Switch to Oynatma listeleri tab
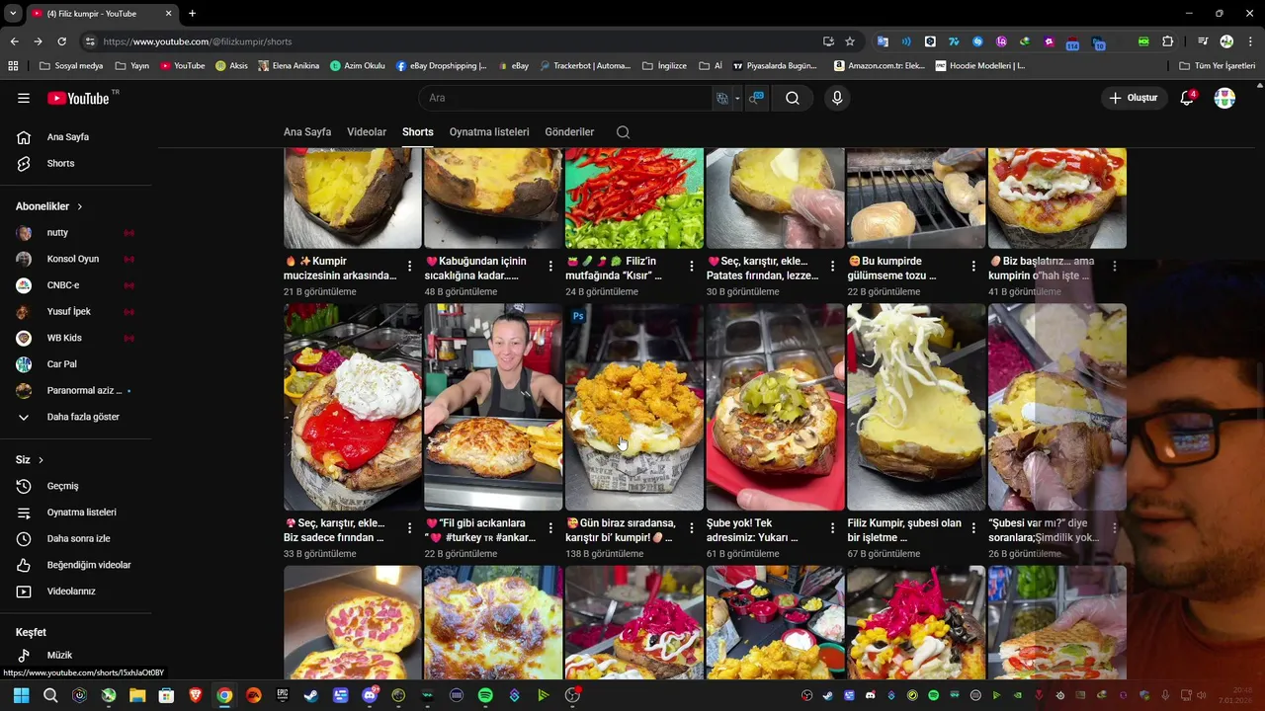The image size is (1265, 711). pos(489,132)
